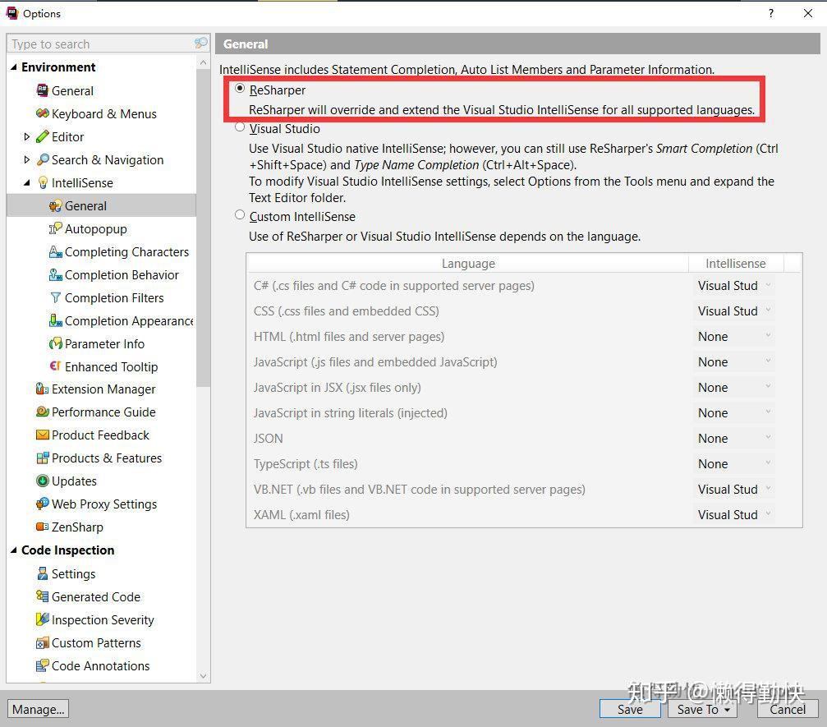The image size is (827, 727).
Task: Click inside the type-to-search field
Action: (99, 43)
